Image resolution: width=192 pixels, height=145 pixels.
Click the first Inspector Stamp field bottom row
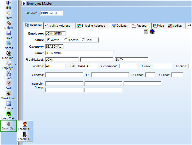coord(64,90)
